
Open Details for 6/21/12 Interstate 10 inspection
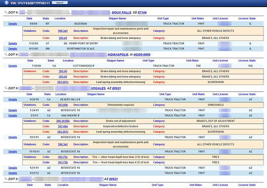point(13,173)
